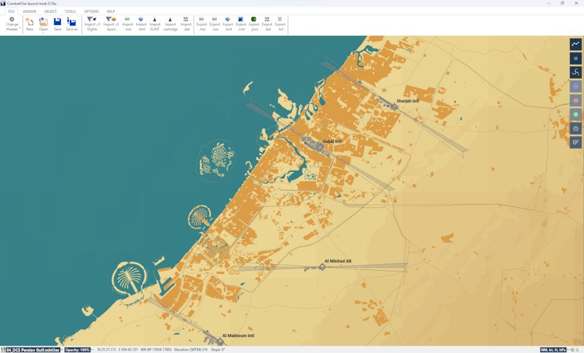Toggle the blue circle overlay button

tap(575, 86)
